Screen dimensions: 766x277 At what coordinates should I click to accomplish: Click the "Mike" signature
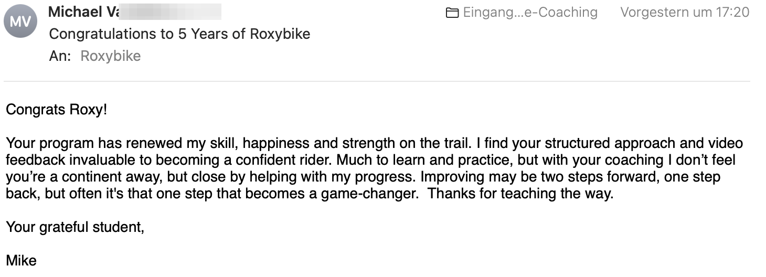(x=21, y=261)
